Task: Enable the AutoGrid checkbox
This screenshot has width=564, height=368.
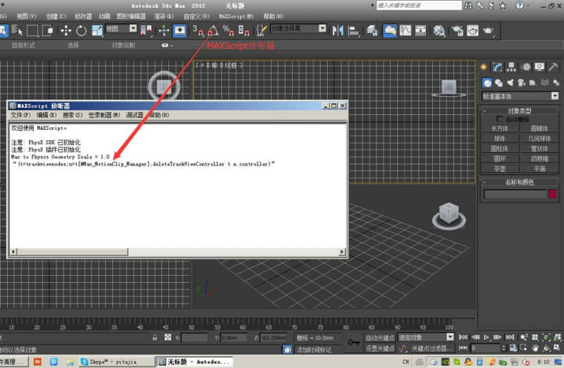Action: click(499, 118)
